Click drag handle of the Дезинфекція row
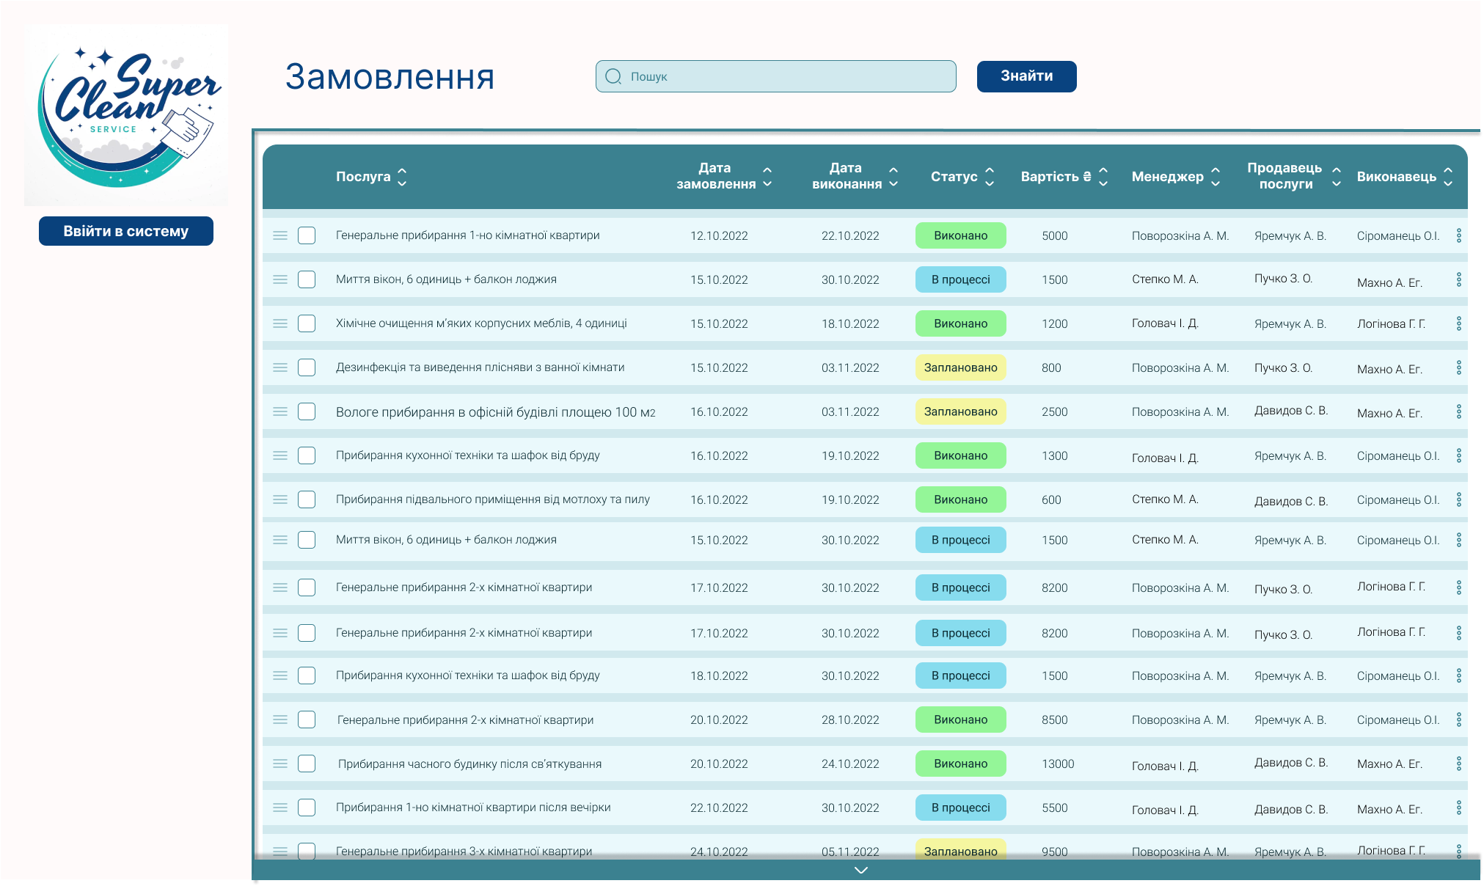The image size is (1484, 886). pyautogui.click(x=280, y=367)
